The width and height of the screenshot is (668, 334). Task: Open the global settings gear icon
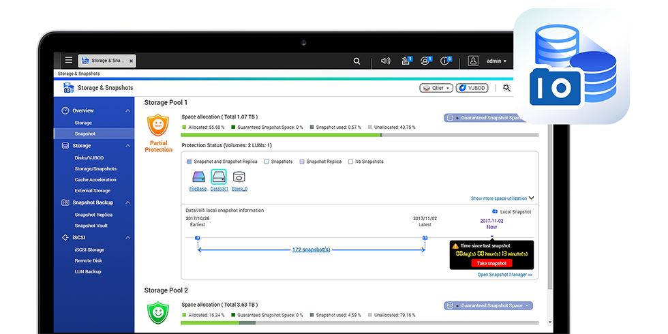[506, 88]
